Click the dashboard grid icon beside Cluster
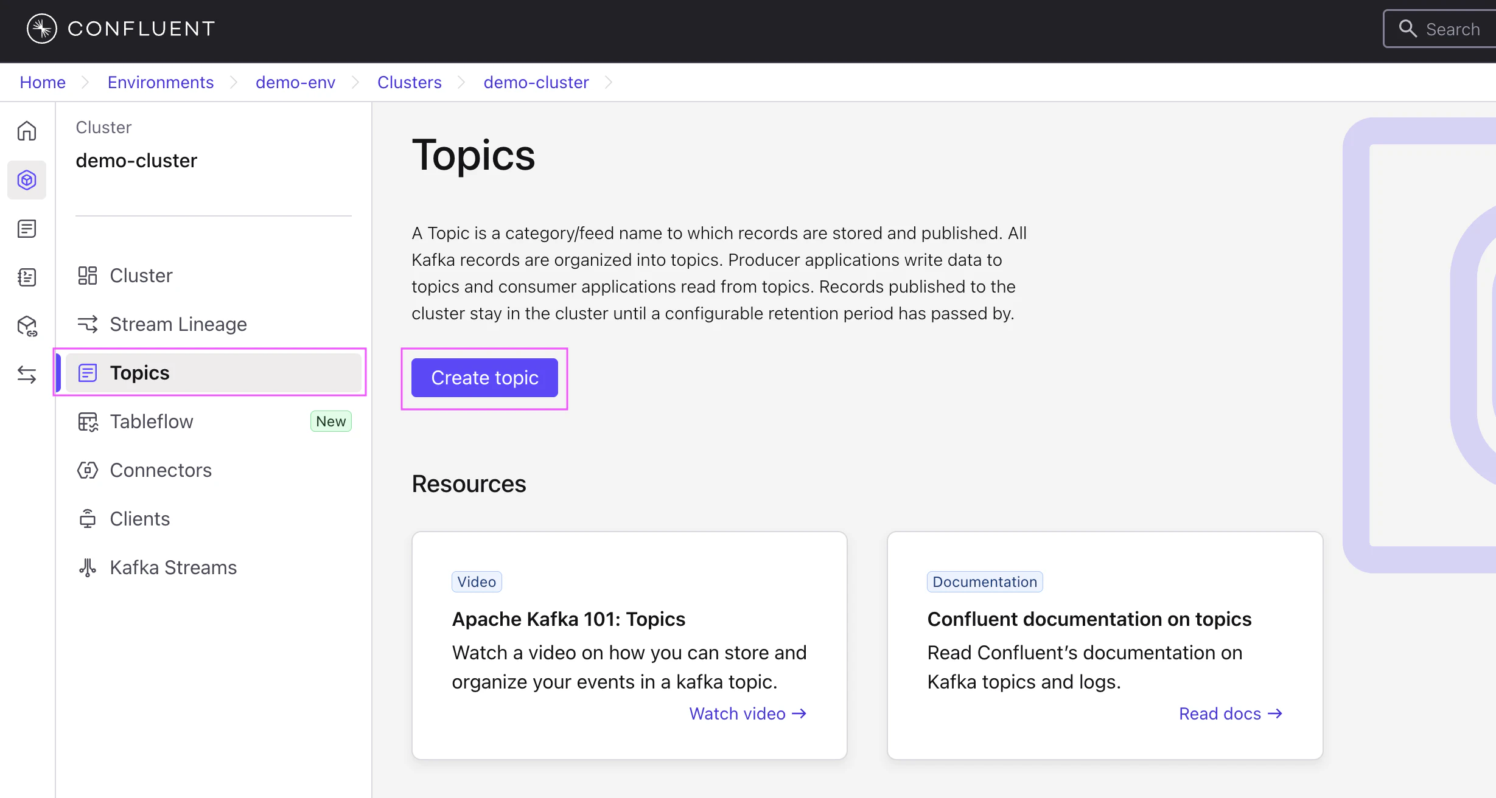Viewport: 1496px width, 798px height. (88, 276)
